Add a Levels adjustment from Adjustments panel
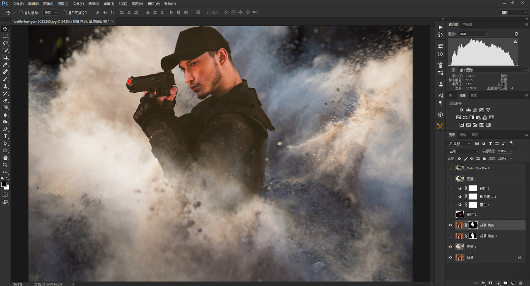Image resolution: width=530 pixels, height=286 pixels. [x=468, y=110]
